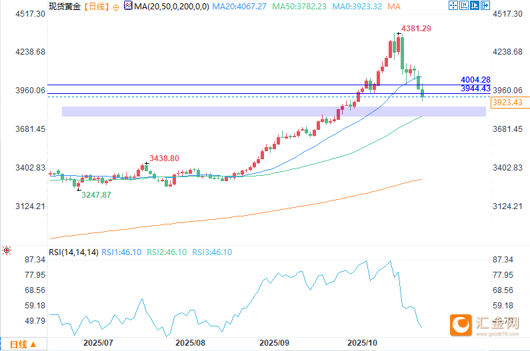Click the first blue grid toolbar icon
530x351 pixels.
(453, 5)
